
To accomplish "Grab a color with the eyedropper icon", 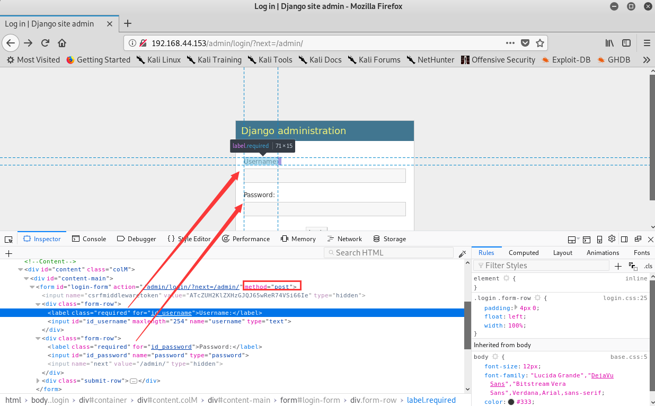I will point(463,253).
